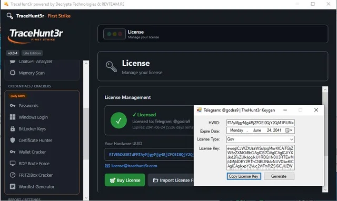Image resolution: width=337 pixels, height=201 pixels.
Task: Open the Expire Date calendar dropdown
Action: (x=289, y=130)
